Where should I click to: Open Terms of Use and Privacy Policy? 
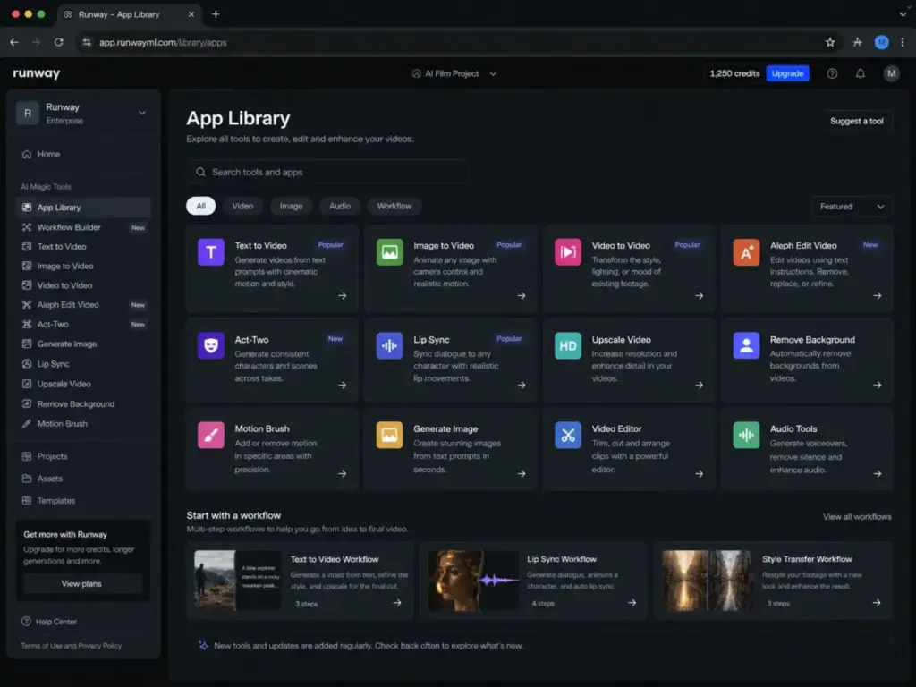click(x=72, y=646)
